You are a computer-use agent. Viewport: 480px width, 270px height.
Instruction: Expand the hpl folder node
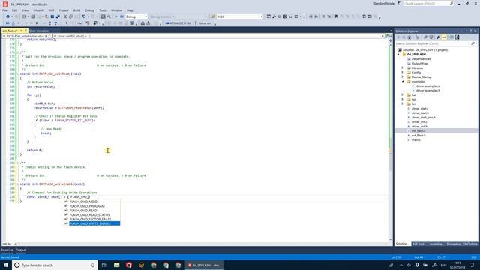pyautogui.click(x=403, y=100)
